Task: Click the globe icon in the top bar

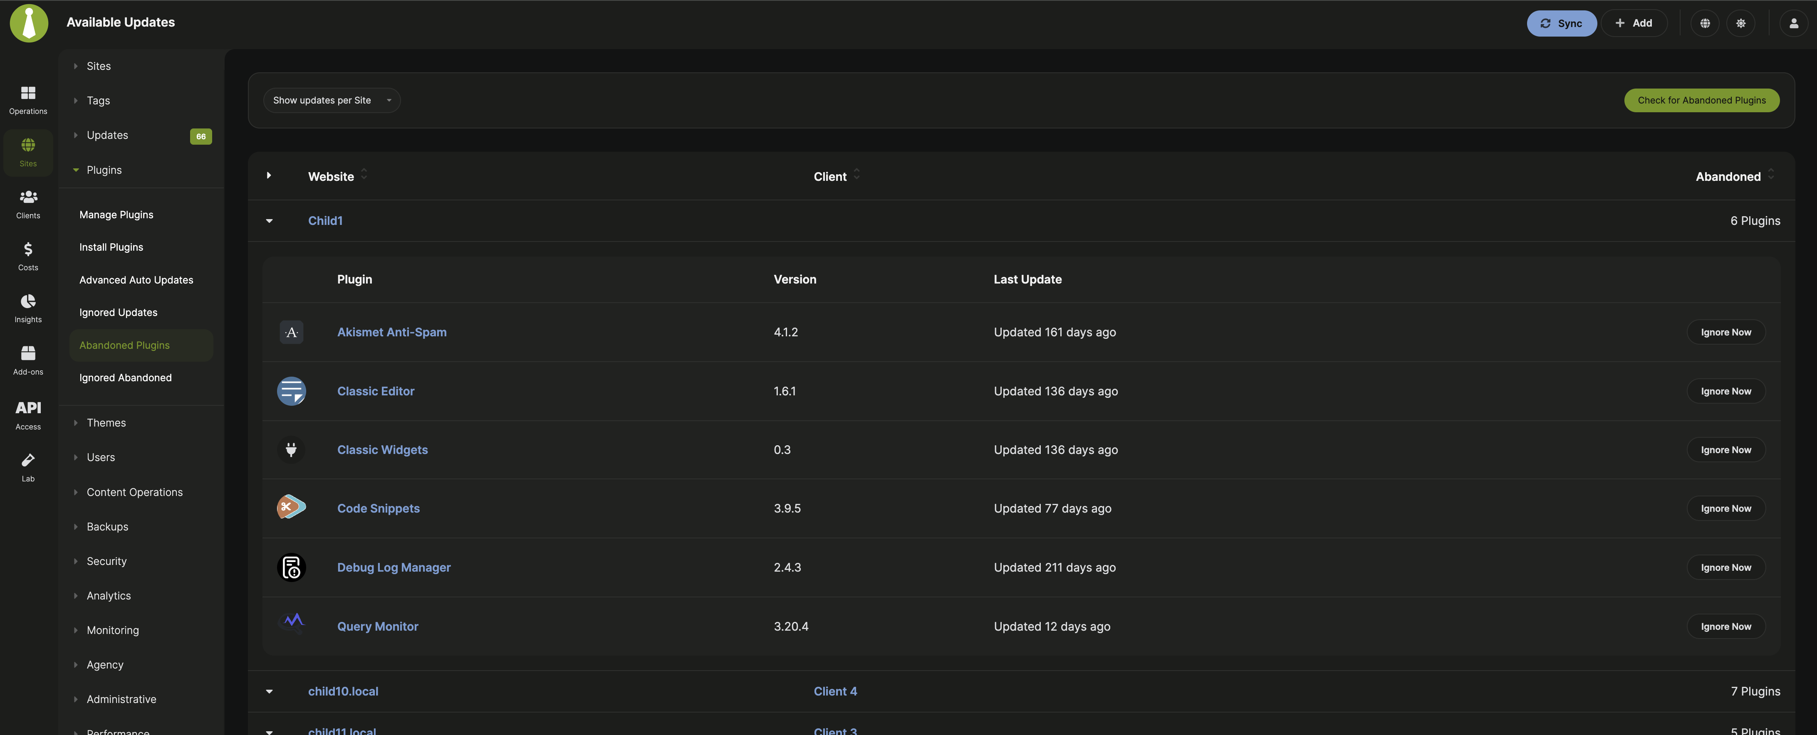Action: pos(1704,23)
